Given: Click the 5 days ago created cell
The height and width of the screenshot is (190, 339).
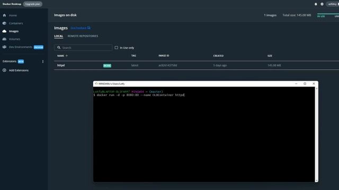Looking at the screenshot, I should point(220,65).
